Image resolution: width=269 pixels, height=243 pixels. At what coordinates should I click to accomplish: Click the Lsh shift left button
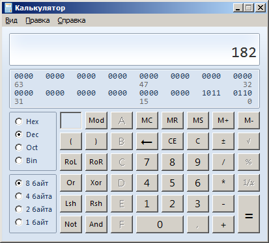(71, 203)
